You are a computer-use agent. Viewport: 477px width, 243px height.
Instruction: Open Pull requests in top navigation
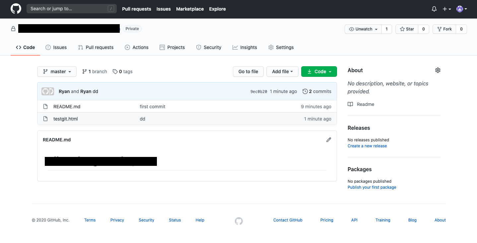137,9
